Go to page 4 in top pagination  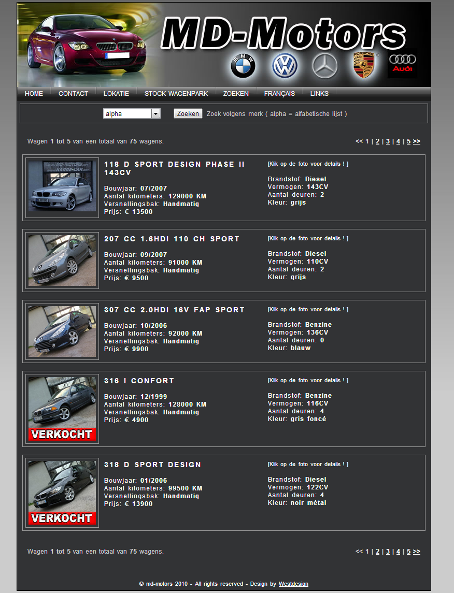[398, 141]
